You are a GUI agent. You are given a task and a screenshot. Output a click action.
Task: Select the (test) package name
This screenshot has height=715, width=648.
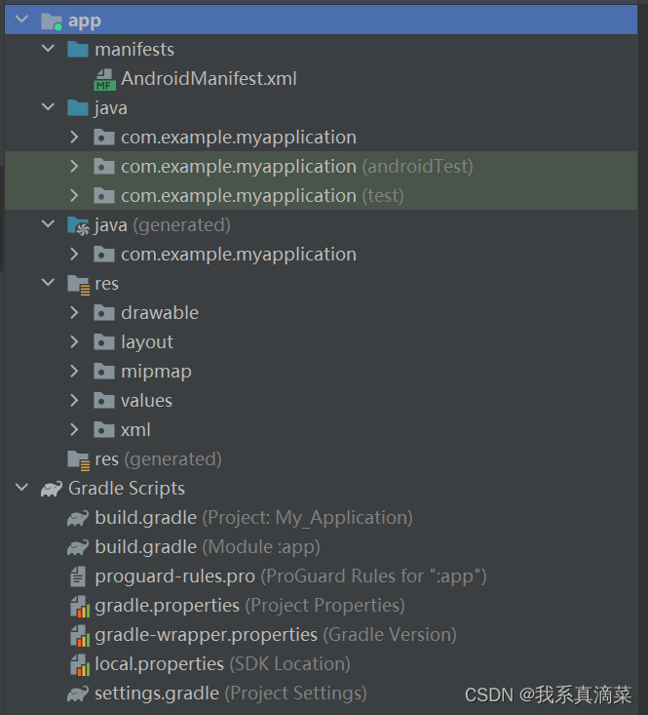point(262,196)
